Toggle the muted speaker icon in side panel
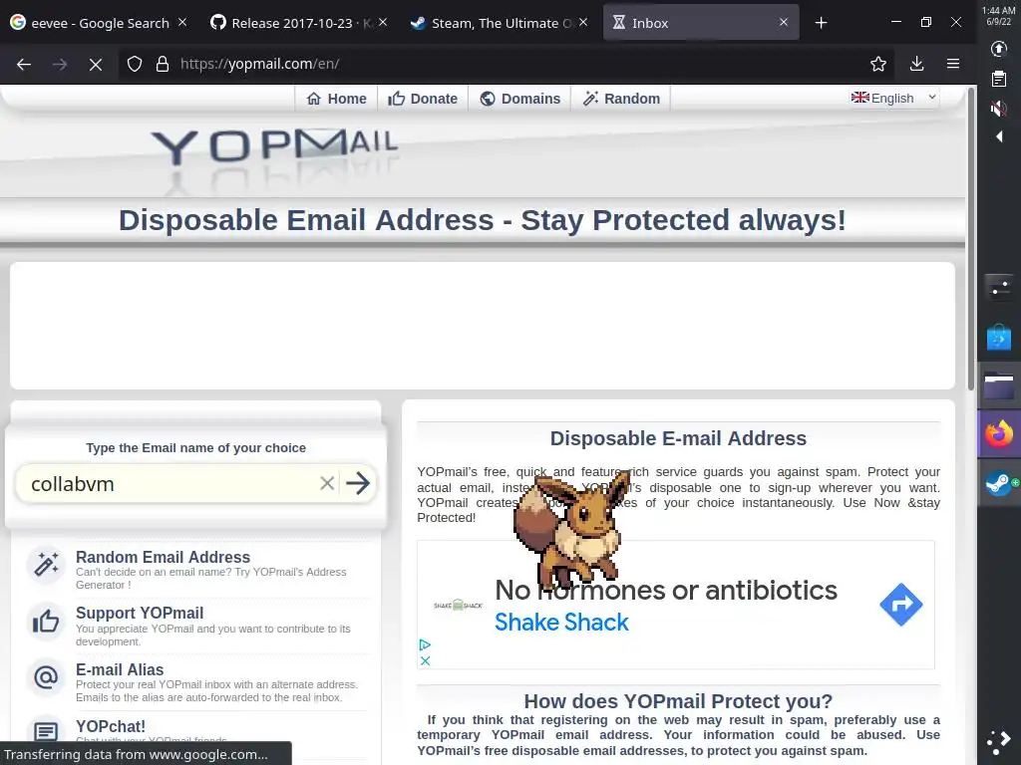This screenshot has width=1021, height=765. (998, 108)
